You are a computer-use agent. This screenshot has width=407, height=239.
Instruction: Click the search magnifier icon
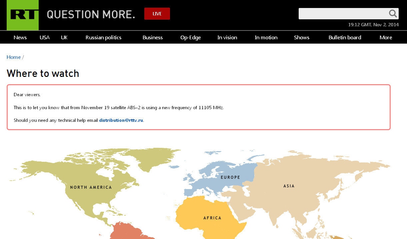click(393, 14)
